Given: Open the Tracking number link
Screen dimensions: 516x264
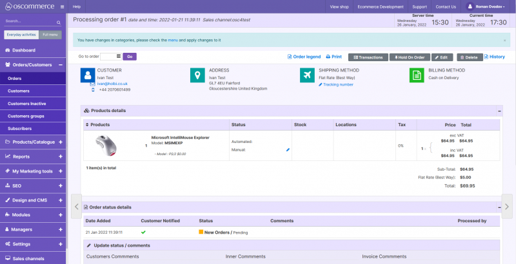Looking at the screenshot, I should (338, 84).
